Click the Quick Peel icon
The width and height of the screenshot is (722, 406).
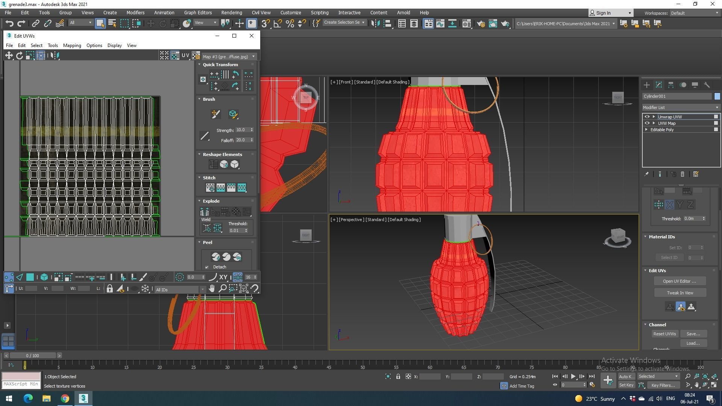coord(216,257)
